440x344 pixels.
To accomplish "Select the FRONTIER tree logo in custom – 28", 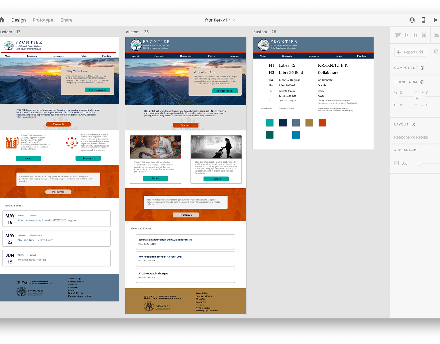I will click(x=264, y=45).
